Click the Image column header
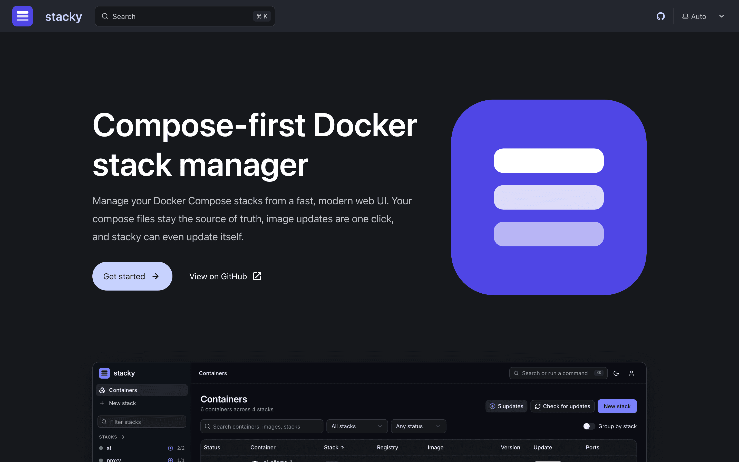 pos(435,447)
